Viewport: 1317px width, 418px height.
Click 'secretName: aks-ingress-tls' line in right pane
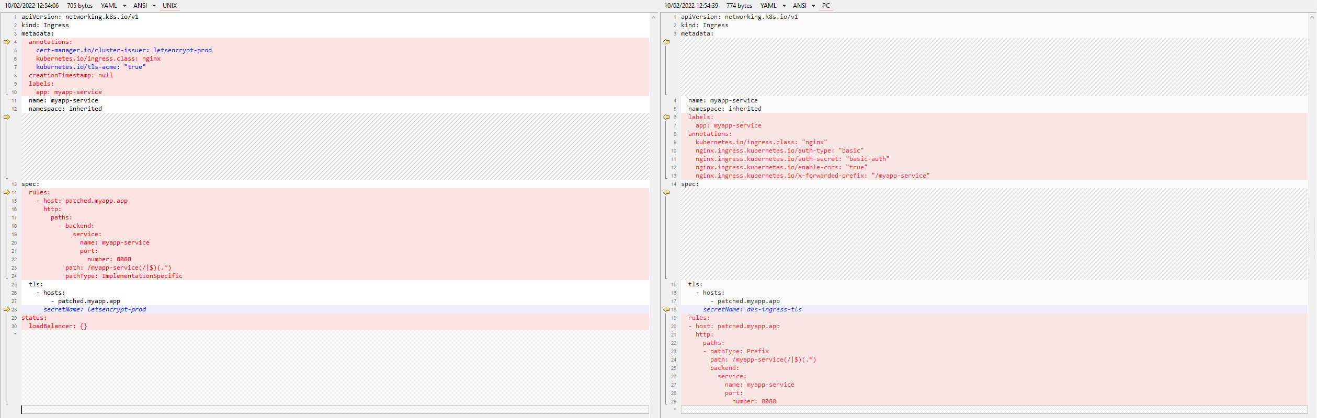[x=752, y=309]
